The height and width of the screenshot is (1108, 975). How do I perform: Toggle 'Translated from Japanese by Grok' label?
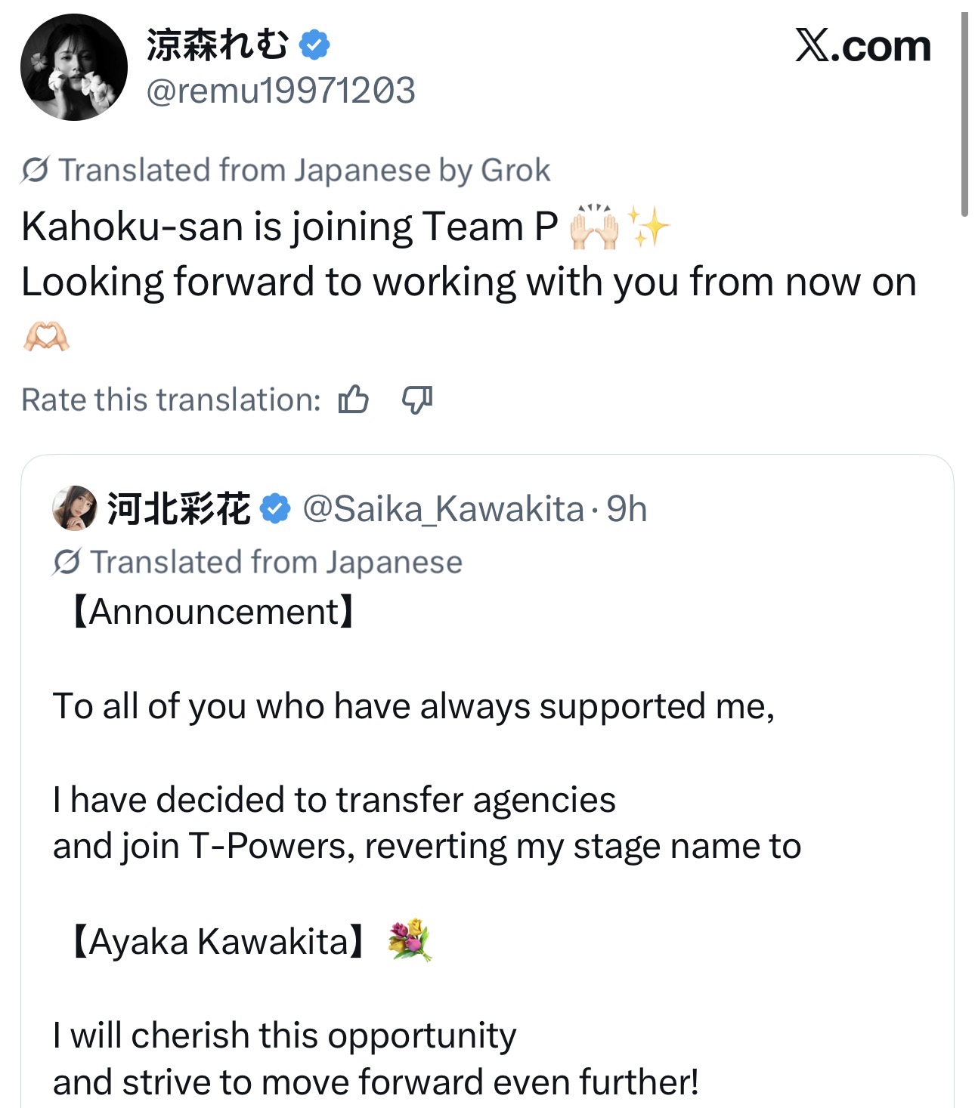click(x=304, y=170)
